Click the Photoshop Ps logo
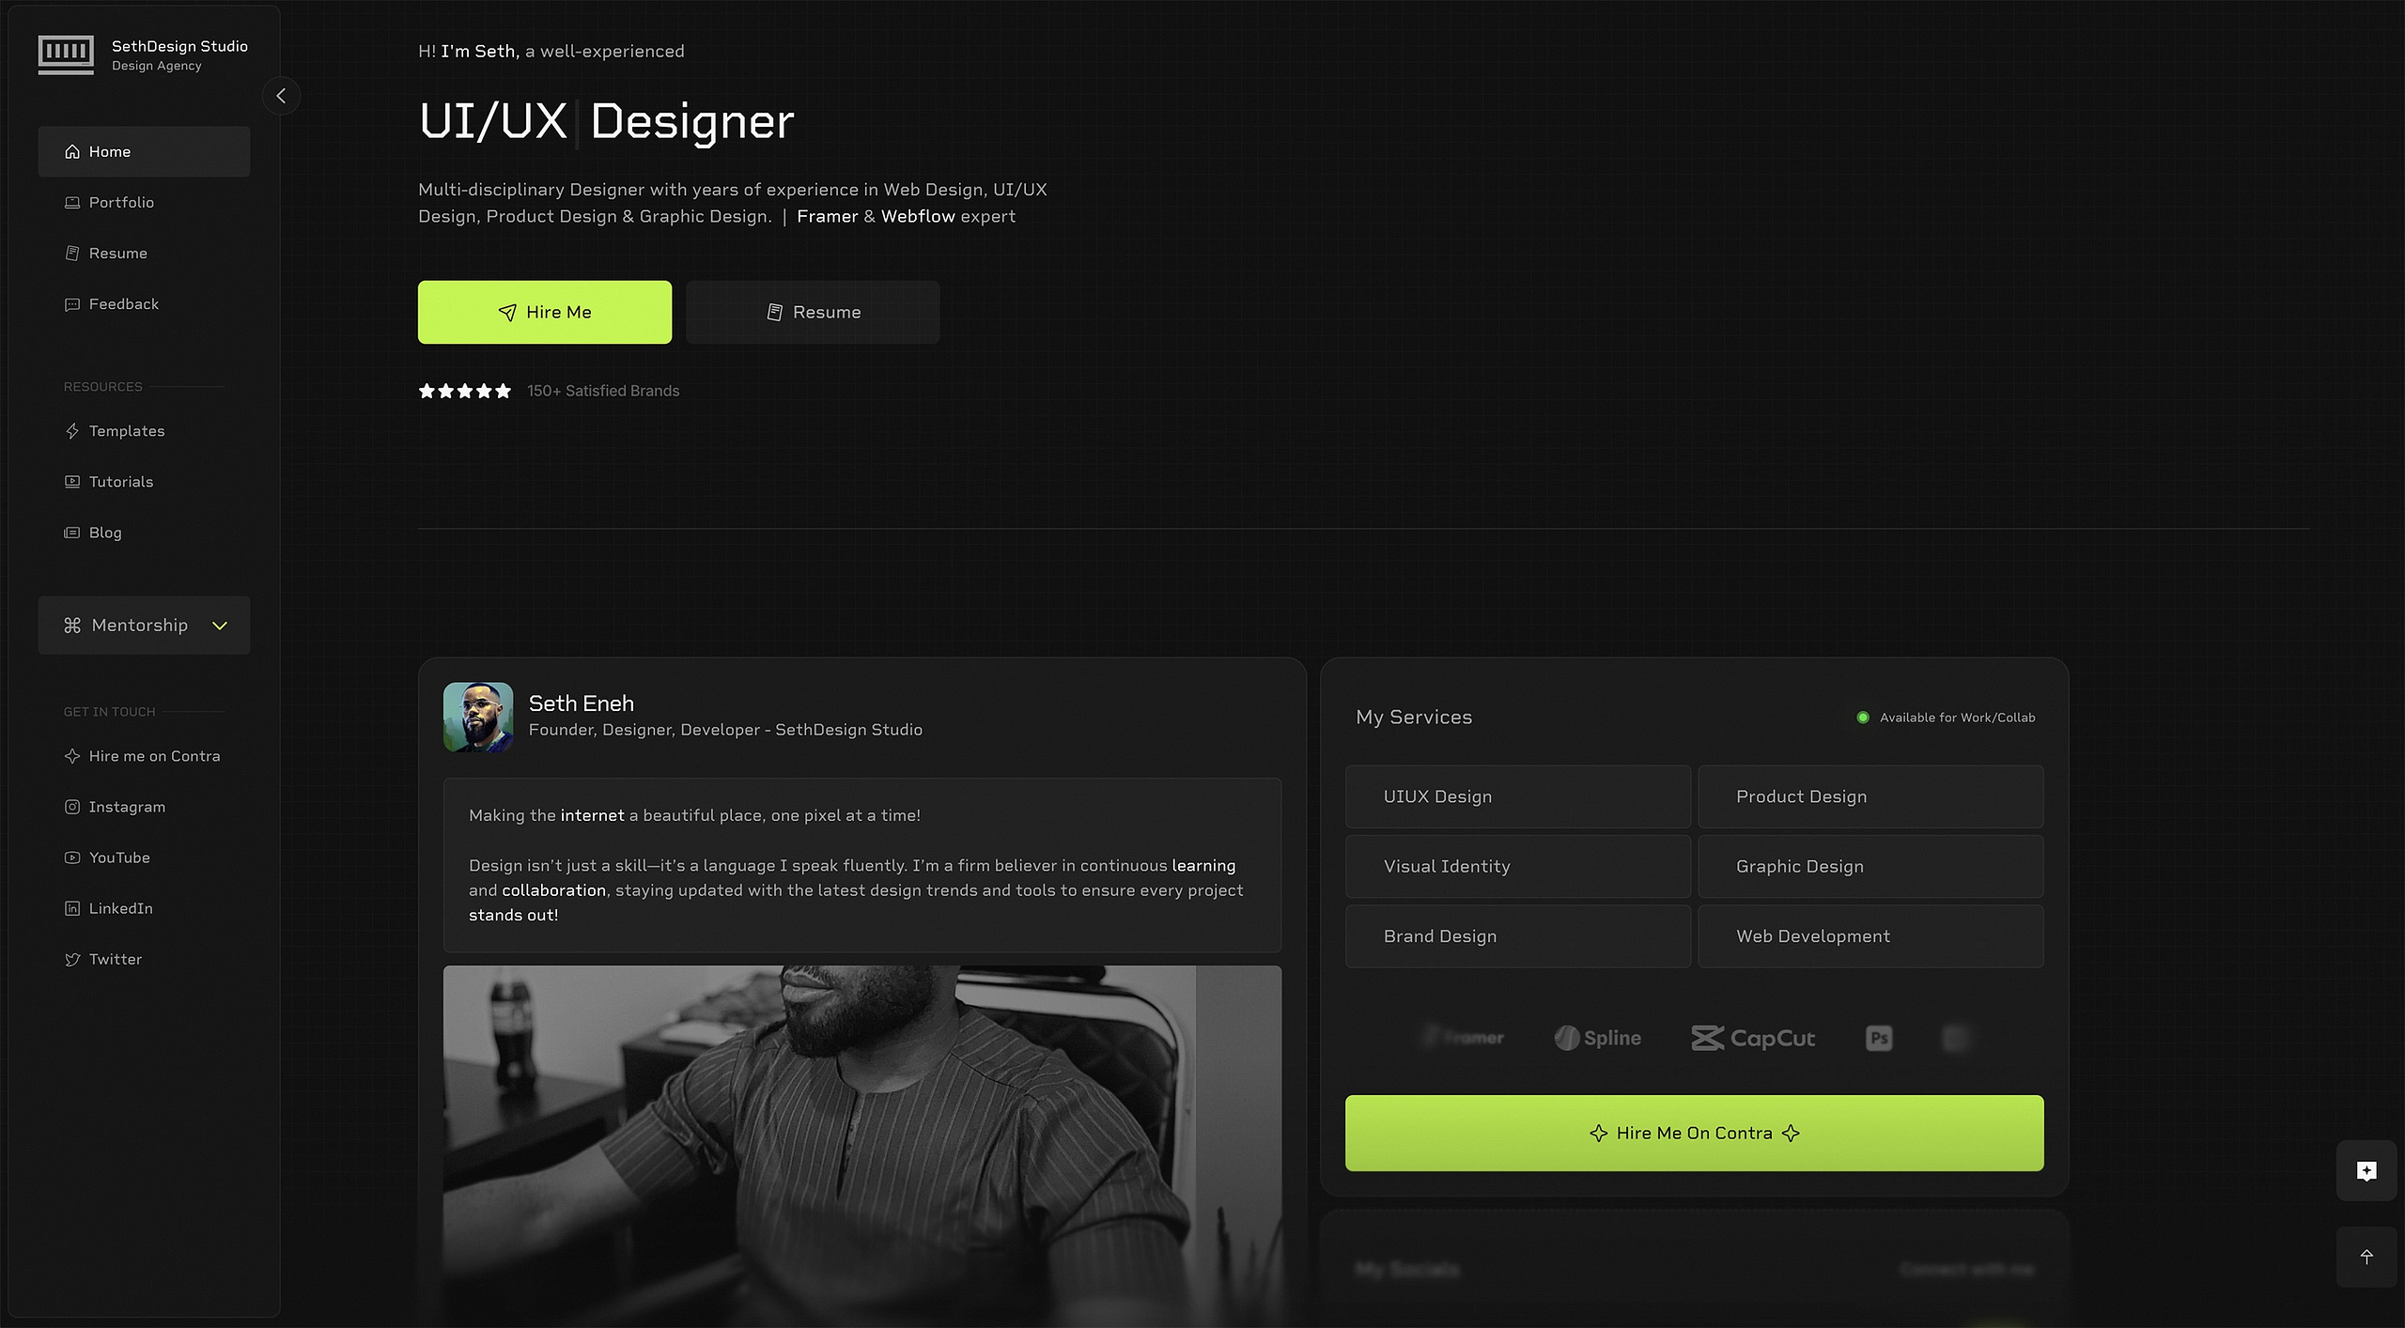2405x1328 pixels. pyautogui.click(x=1879, y=1038)
